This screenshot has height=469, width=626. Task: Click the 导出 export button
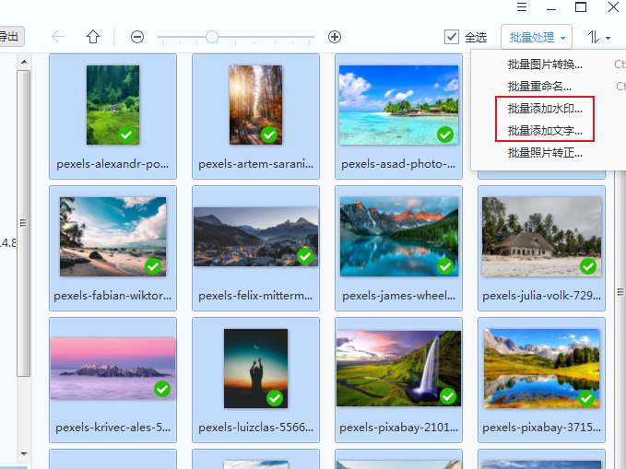point(9,37)
